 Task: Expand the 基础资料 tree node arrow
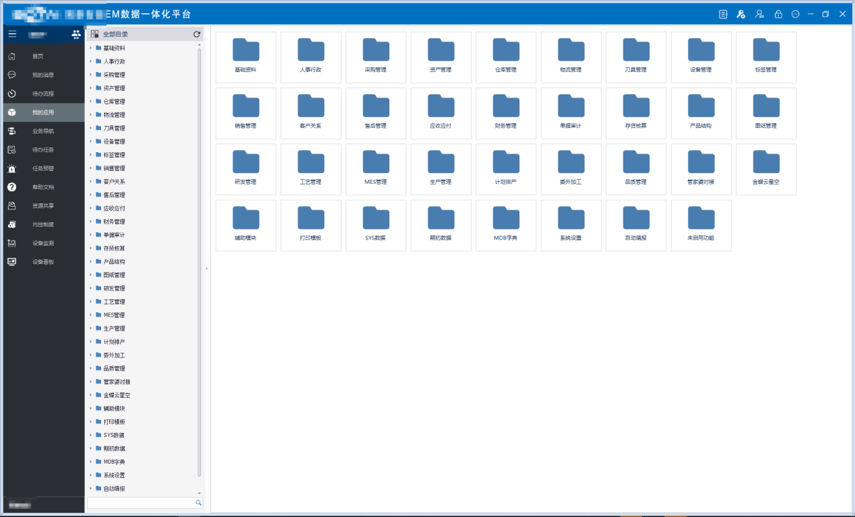91,48
